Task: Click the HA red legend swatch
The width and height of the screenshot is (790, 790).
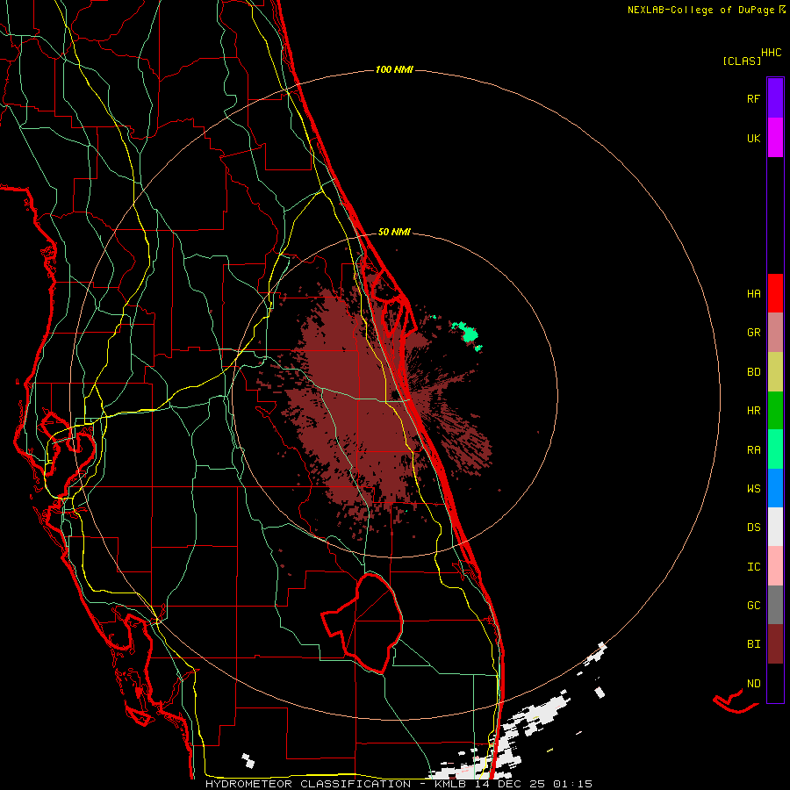Action: pos(775,293)
